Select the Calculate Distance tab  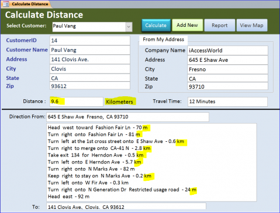click(x=26, y=4)
